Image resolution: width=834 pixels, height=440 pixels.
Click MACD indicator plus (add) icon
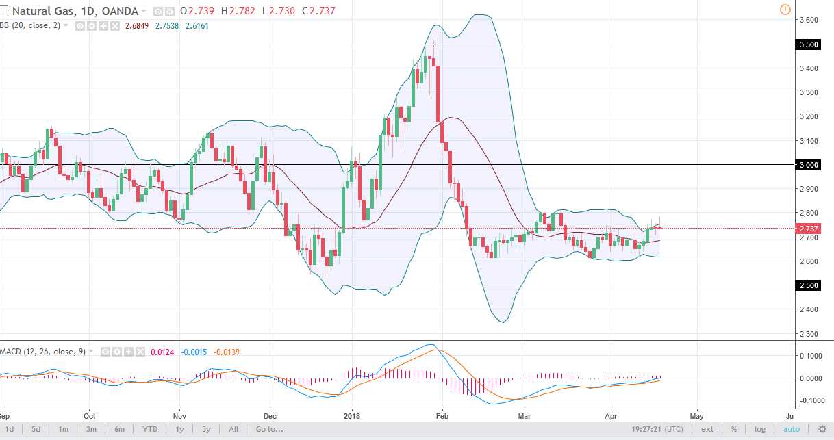pyautogui.click(x=129, y=352)
